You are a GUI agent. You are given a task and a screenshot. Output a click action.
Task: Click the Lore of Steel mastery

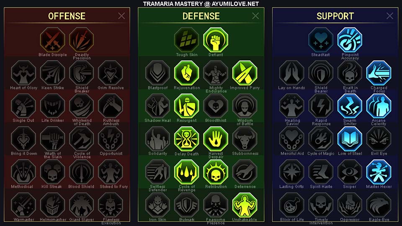pyautogui.click(x=350, y=139)
